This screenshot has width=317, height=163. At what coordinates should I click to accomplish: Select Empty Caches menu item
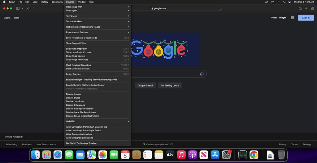(98, 74)
